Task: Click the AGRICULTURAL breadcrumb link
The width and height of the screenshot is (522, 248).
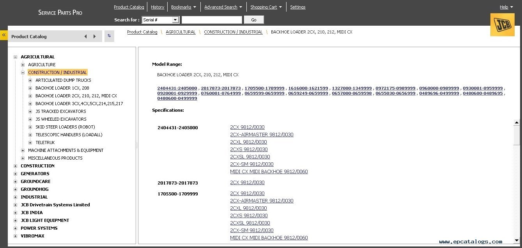Action: tap(180, 32)
